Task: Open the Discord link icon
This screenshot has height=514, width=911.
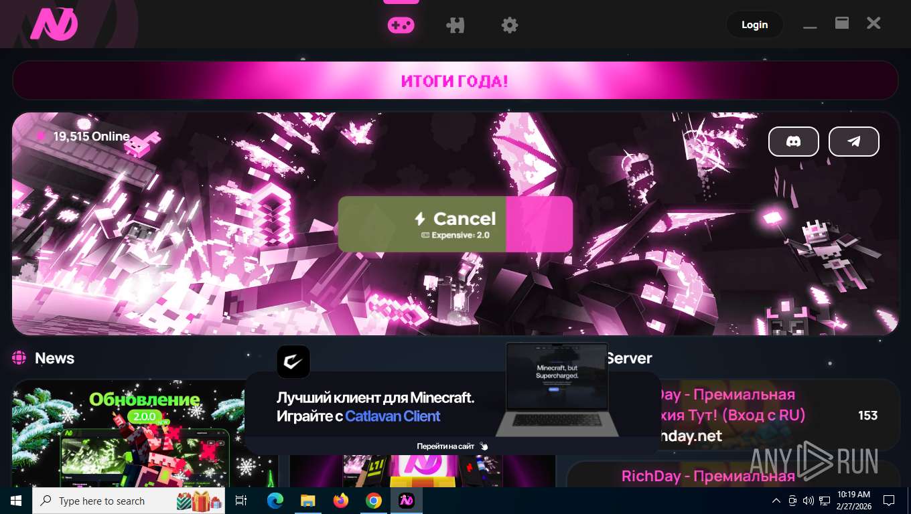Action: [x=794, y=142]
